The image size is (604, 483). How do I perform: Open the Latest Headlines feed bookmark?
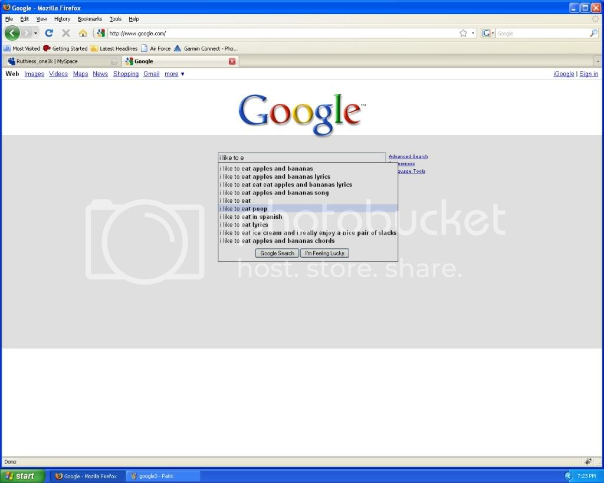(114, 48)
